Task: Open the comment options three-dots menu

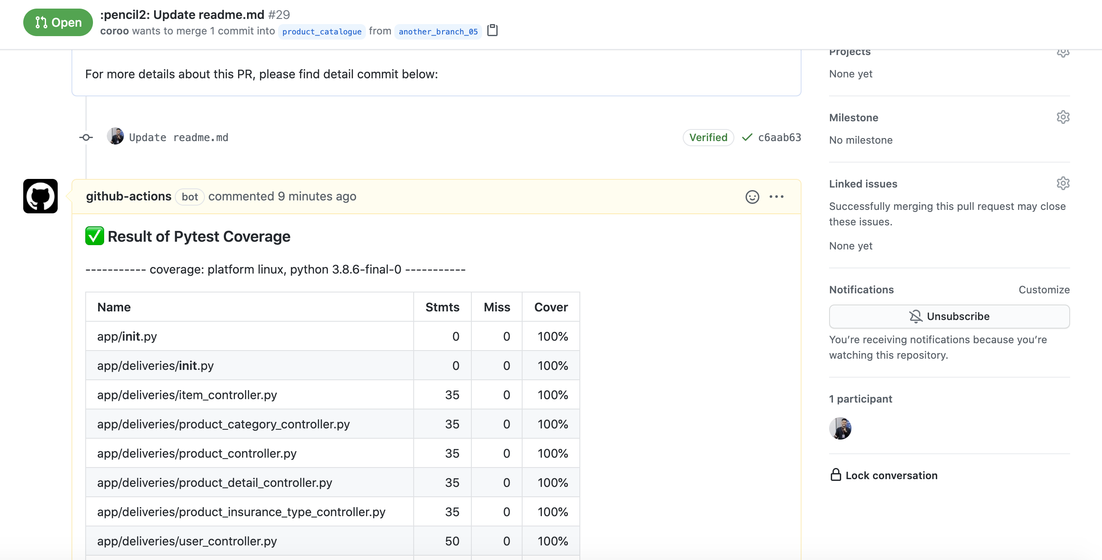Action: pos(777,197)
